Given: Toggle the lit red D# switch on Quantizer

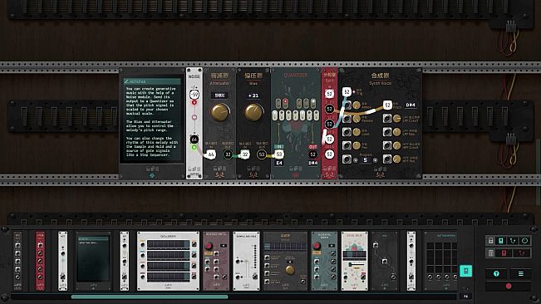Looking at the screenshot, I should (285, 103).
